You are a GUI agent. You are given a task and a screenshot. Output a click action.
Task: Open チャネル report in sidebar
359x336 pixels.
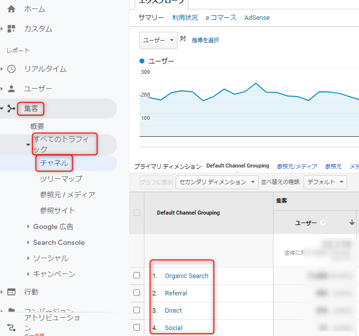coord(54,163)
